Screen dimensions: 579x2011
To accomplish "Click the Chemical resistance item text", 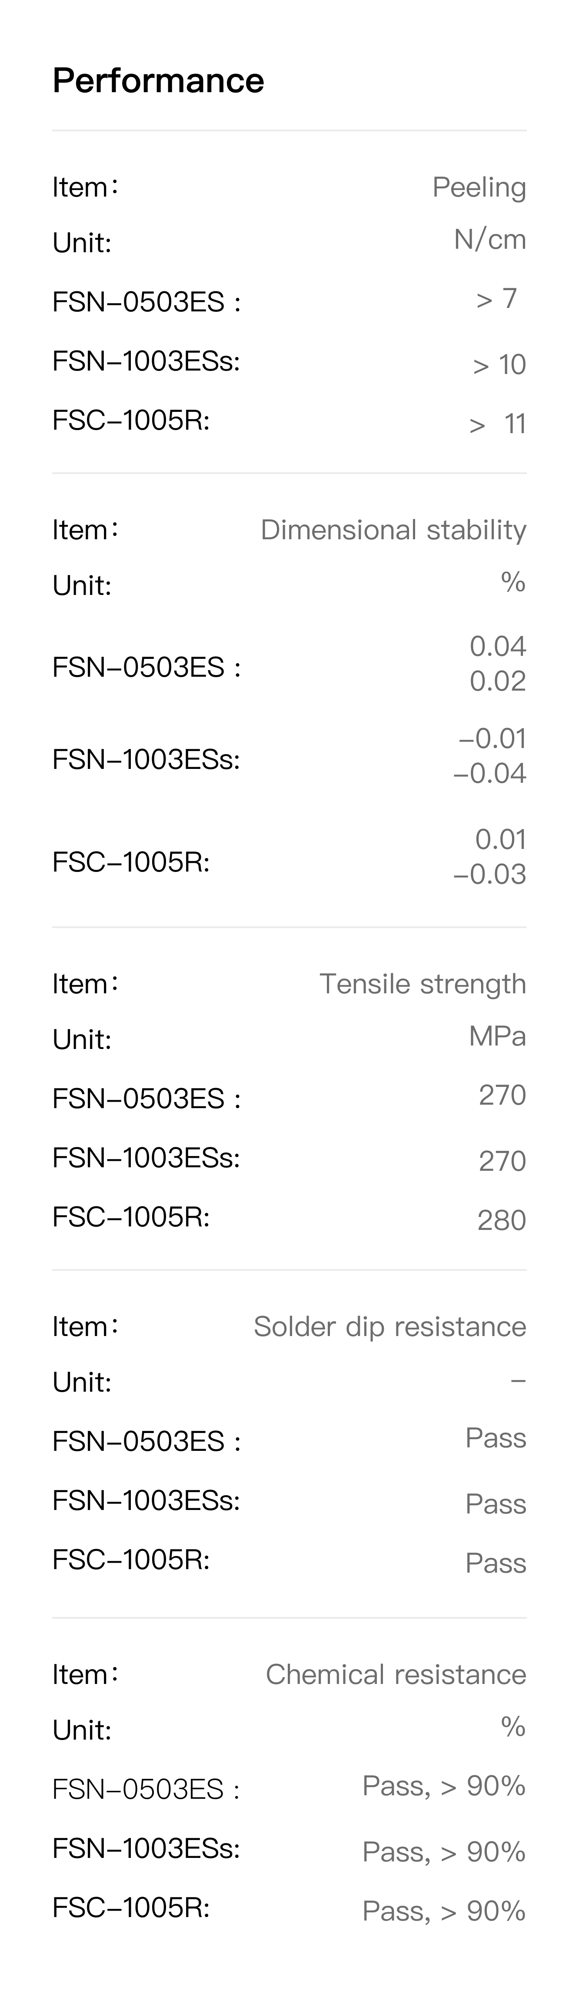I will (396, 1674).
